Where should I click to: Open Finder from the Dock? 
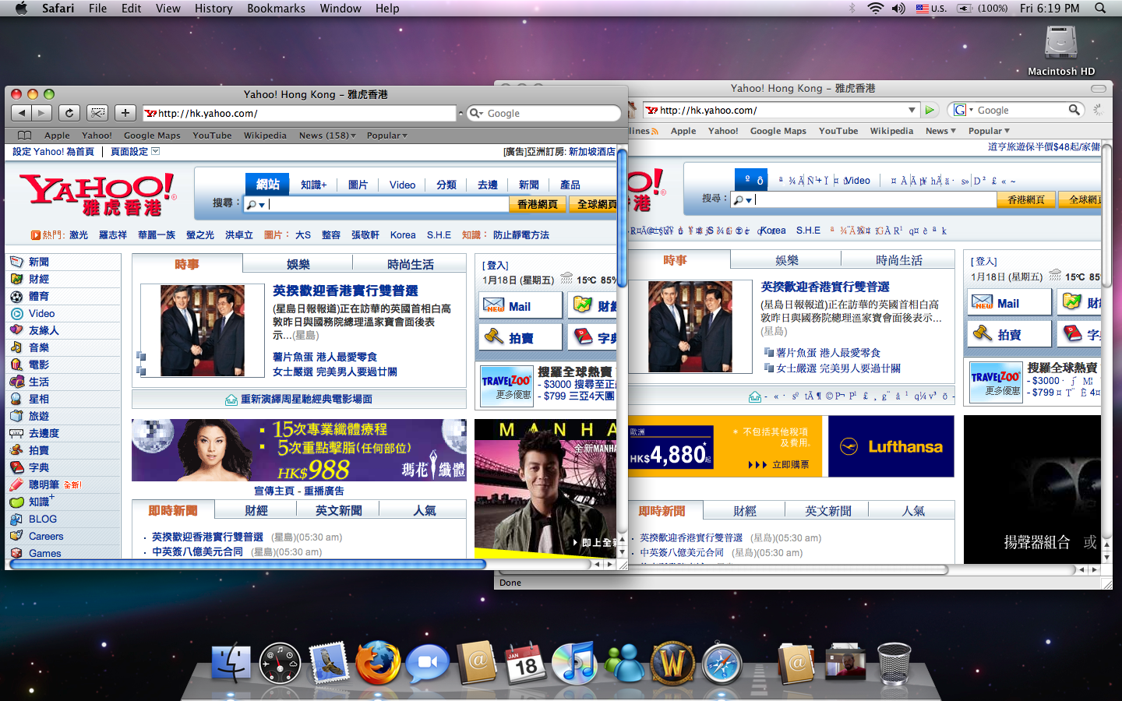pyautogui.click(x=231, y=663)
